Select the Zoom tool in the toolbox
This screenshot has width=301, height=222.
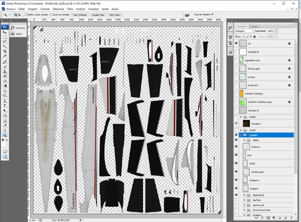[5, 135]
